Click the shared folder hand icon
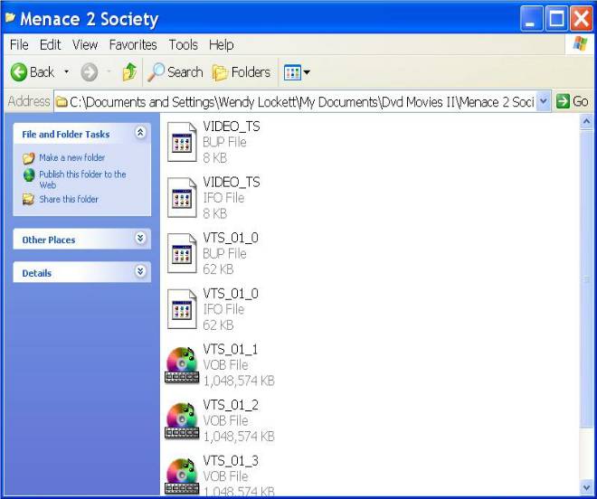The width and height of the screenshot is (597, 499). [x=28, y=199]
